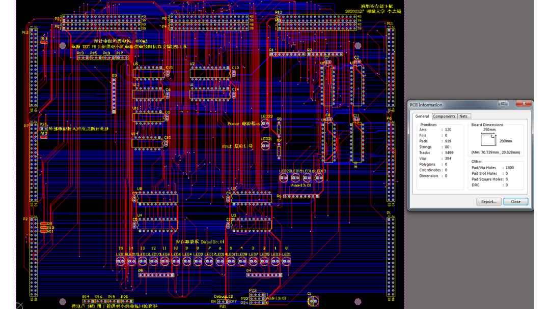Image resolution: width=550 pixels, height=309 pixels.
Task: Select the LED22 power indicator on PCB
Action: click(265, 123)
